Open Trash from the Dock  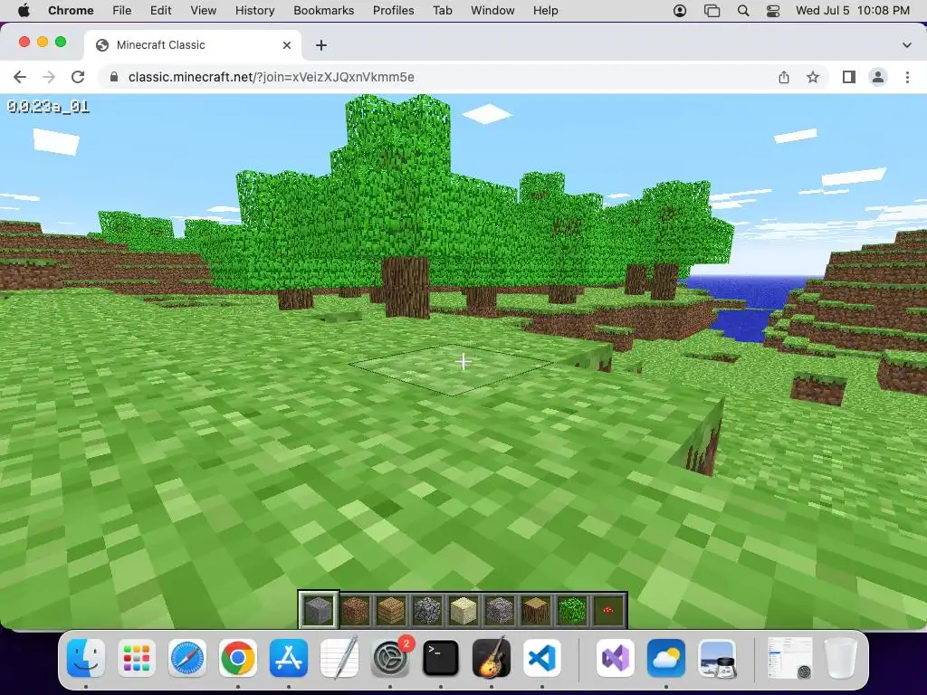(841, 658)
